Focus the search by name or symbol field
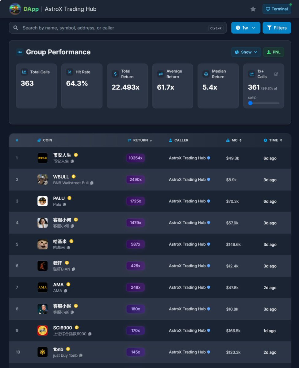The width and height of the screenshot is (299, 368). pyautogui.click(x=118, y=28)
